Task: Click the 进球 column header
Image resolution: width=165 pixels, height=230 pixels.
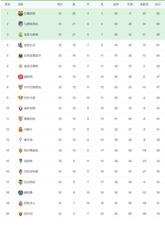Action: 116,4
